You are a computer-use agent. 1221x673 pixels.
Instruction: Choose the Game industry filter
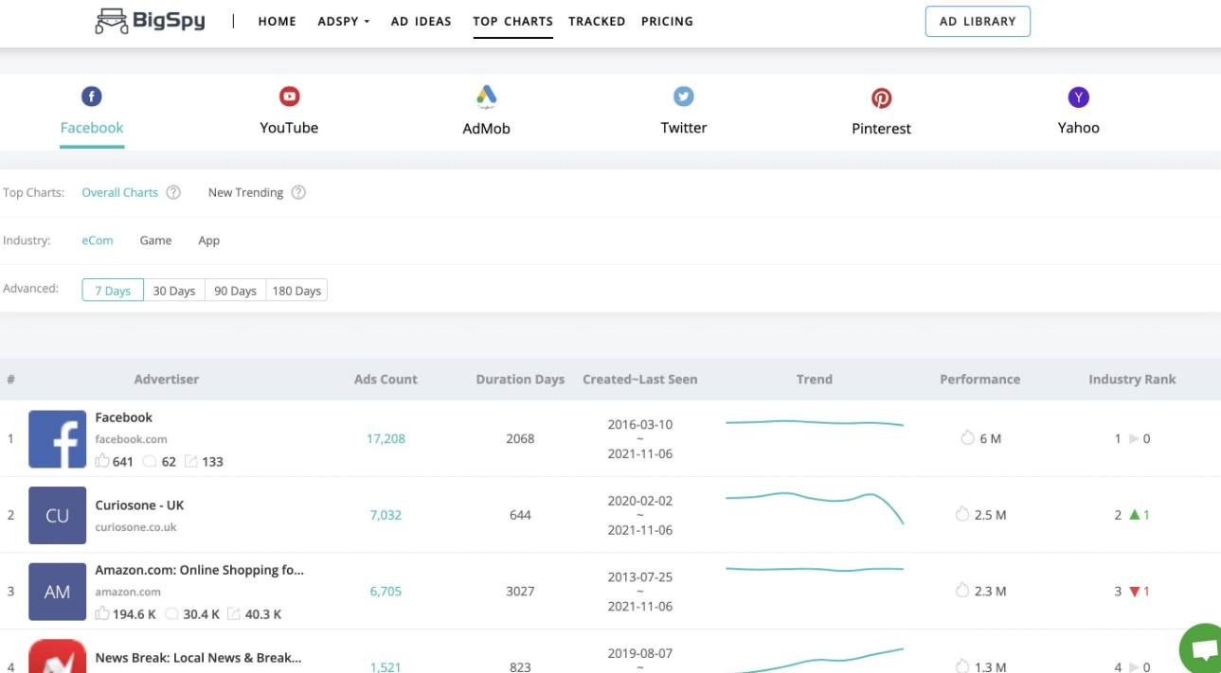155,240
